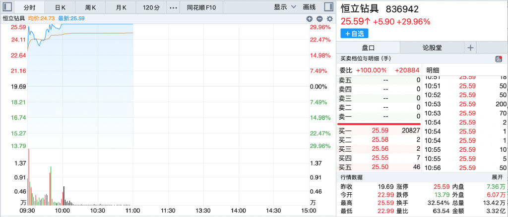This screenshot has height=217, width=508.
Task: Click the 买四 price 25.55 row
Action: coord(379,158)
